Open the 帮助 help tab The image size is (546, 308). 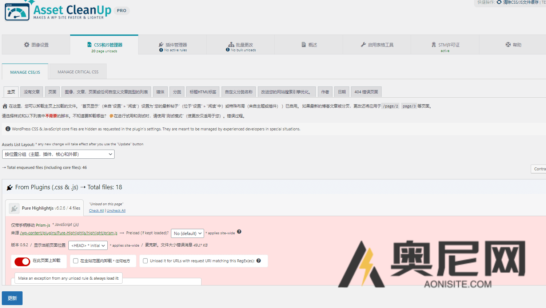513,45
